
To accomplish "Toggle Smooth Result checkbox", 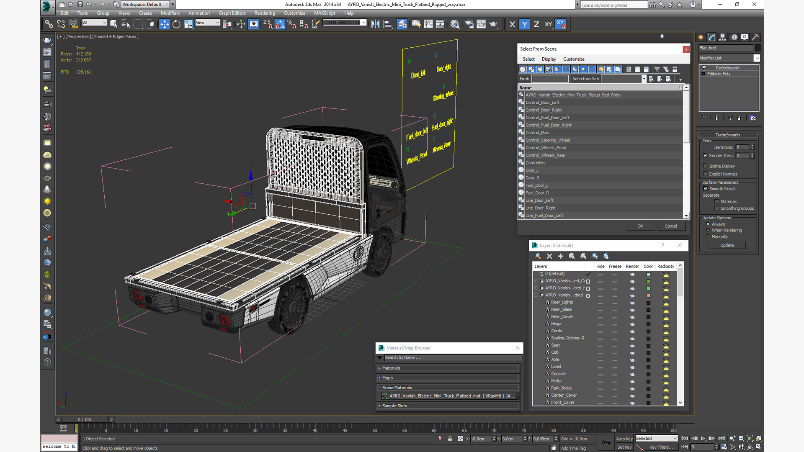I will 706,189.
